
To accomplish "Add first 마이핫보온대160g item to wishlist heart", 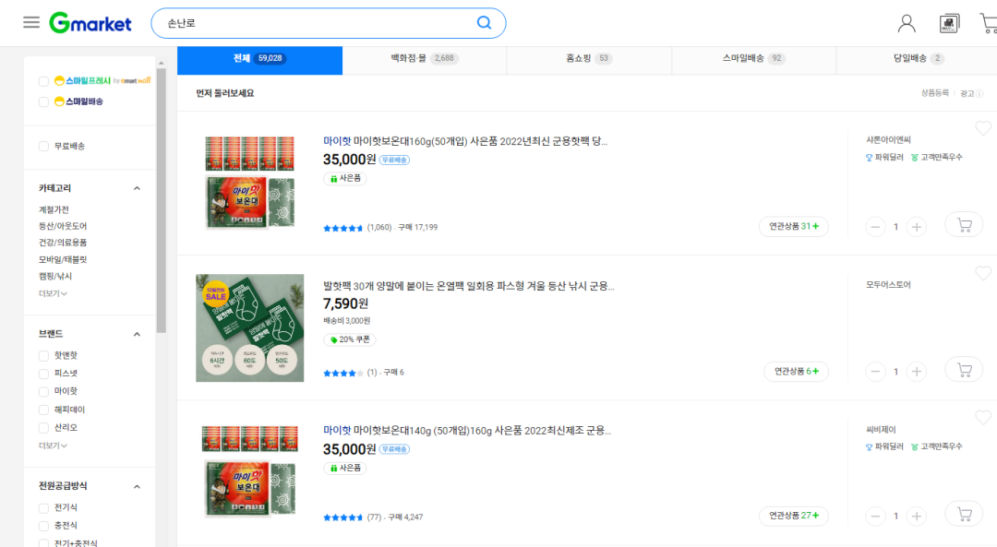I will 983,128.
